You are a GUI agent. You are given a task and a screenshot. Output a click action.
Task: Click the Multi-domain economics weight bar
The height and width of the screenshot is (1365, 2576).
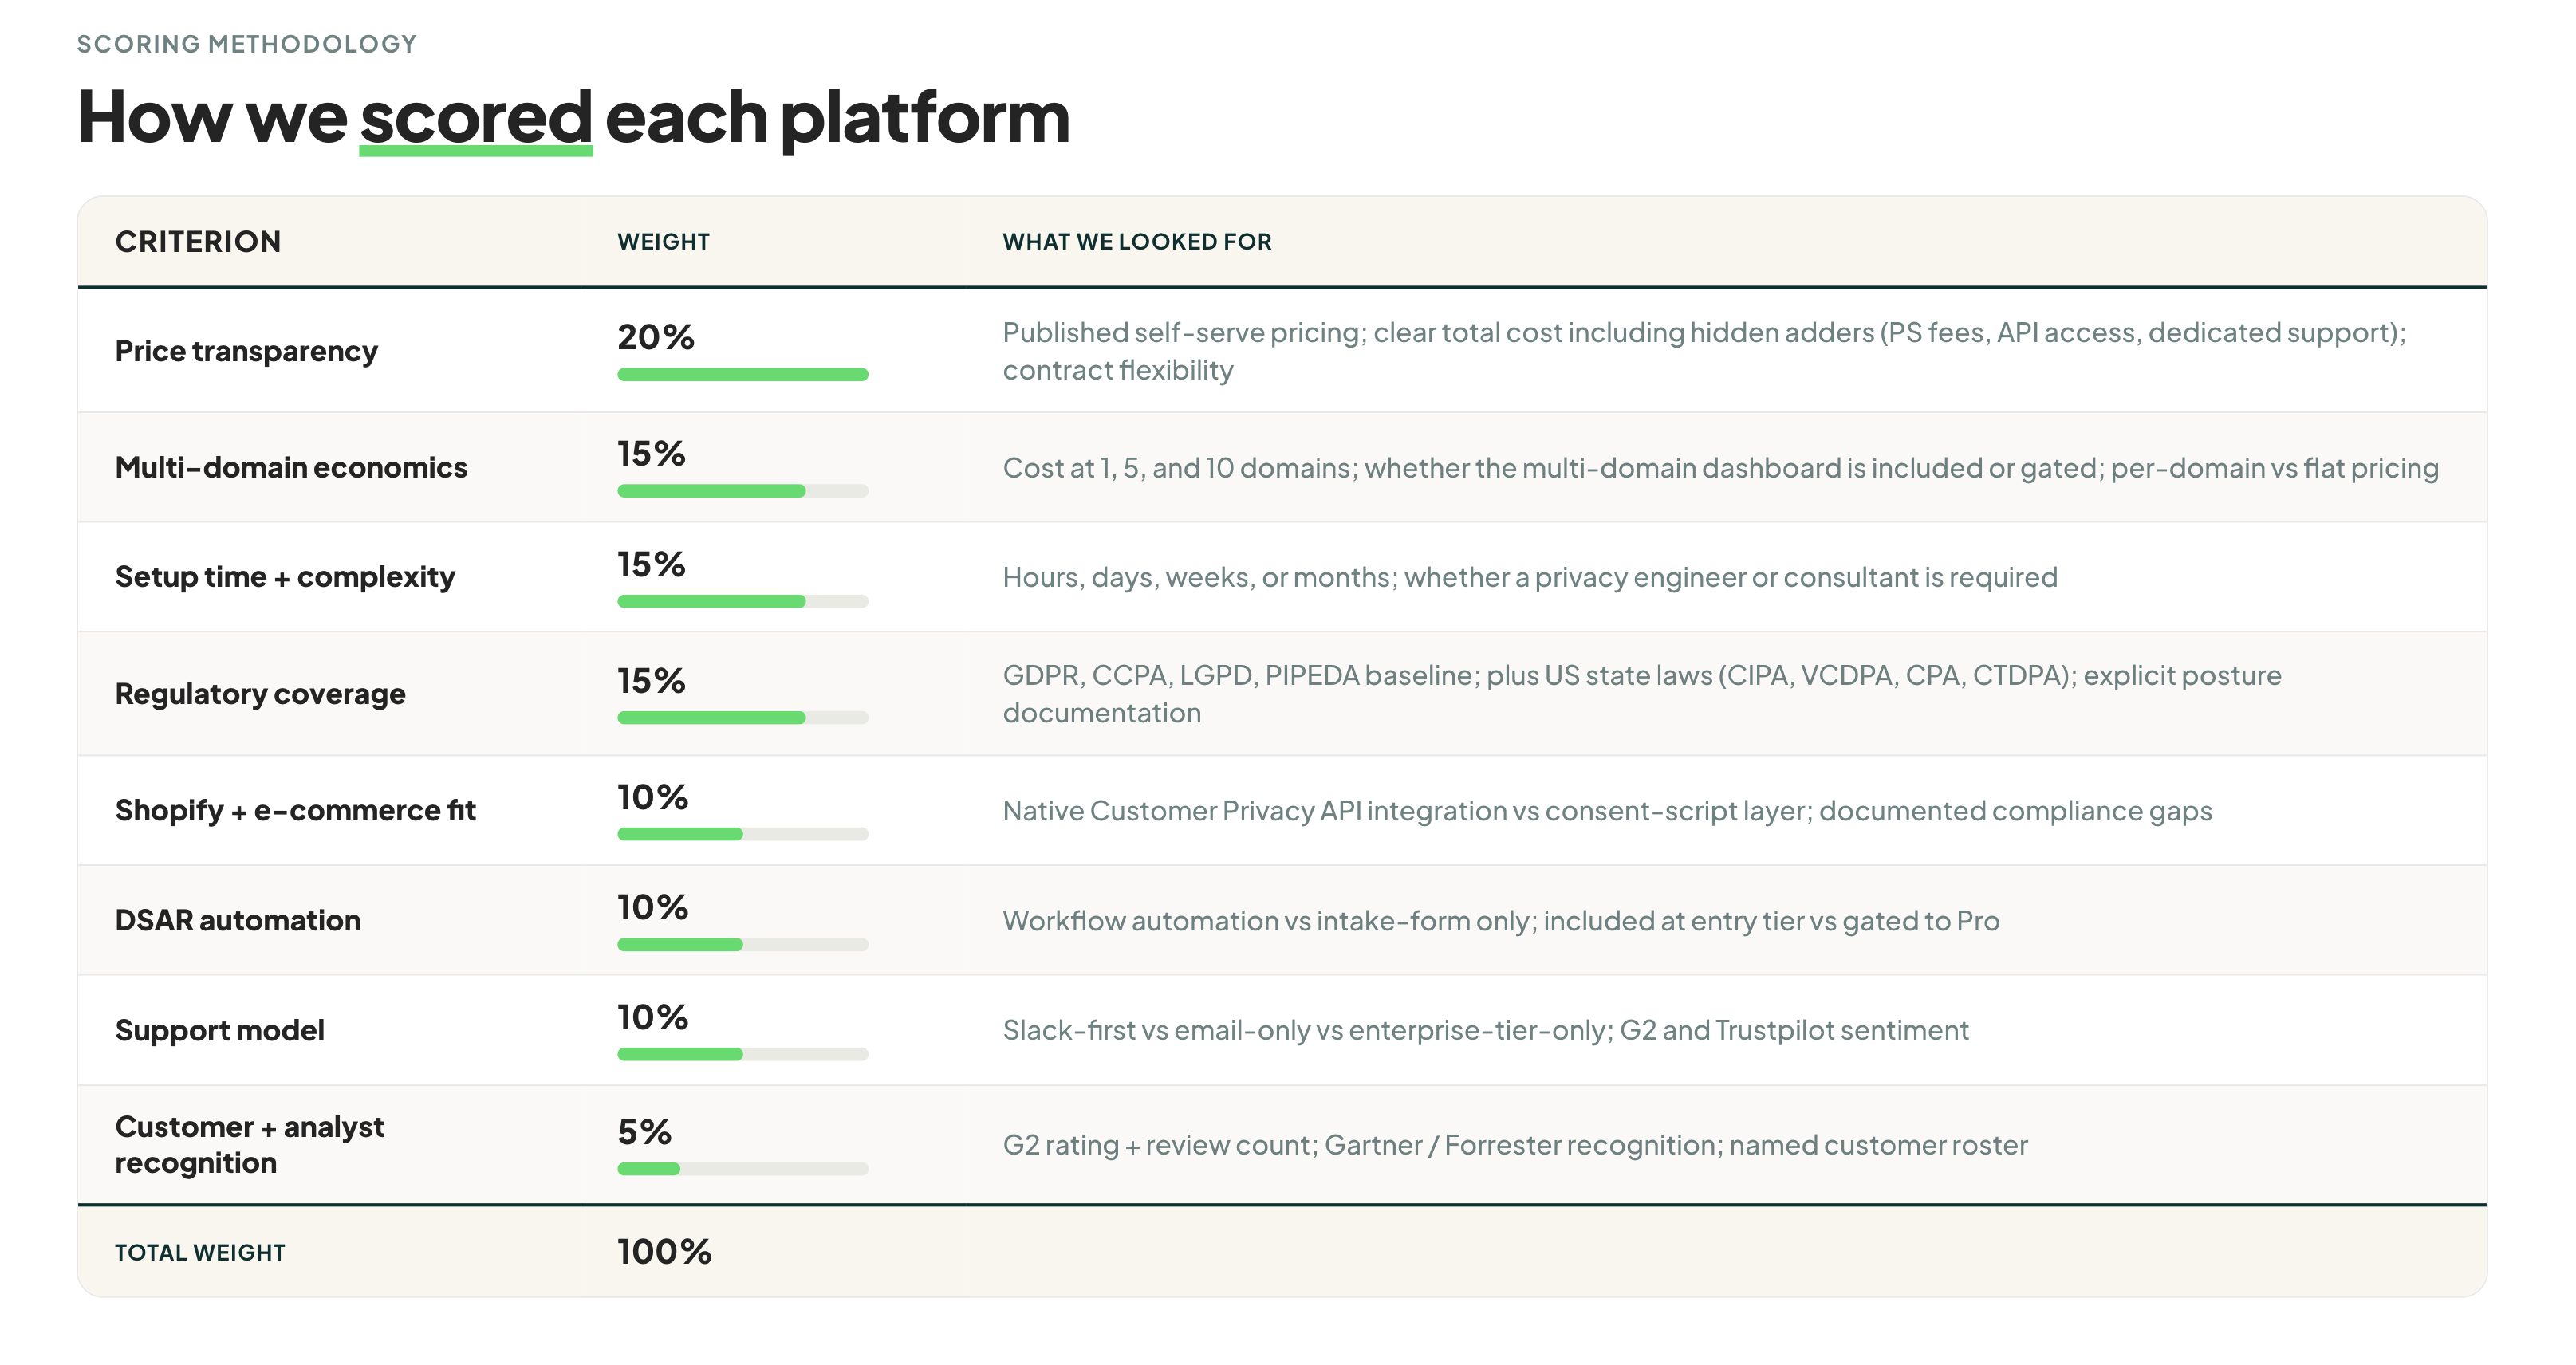pyautogui.click(x=743, y=491)
